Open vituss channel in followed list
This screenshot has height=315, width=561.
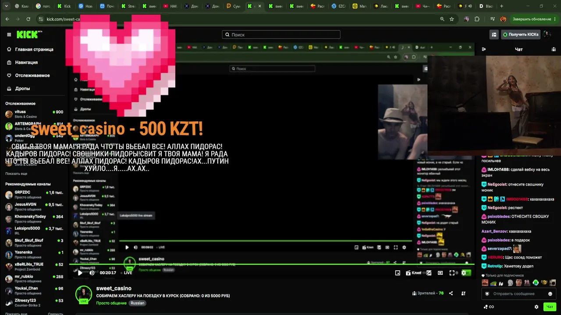click(34, 114)
